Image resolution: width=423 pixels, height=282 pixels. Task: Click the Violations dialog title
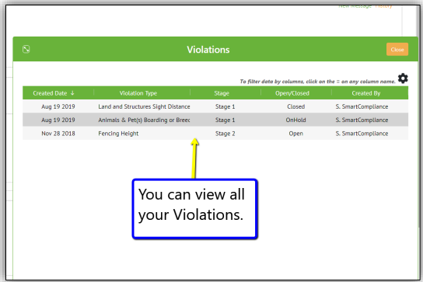208,50
